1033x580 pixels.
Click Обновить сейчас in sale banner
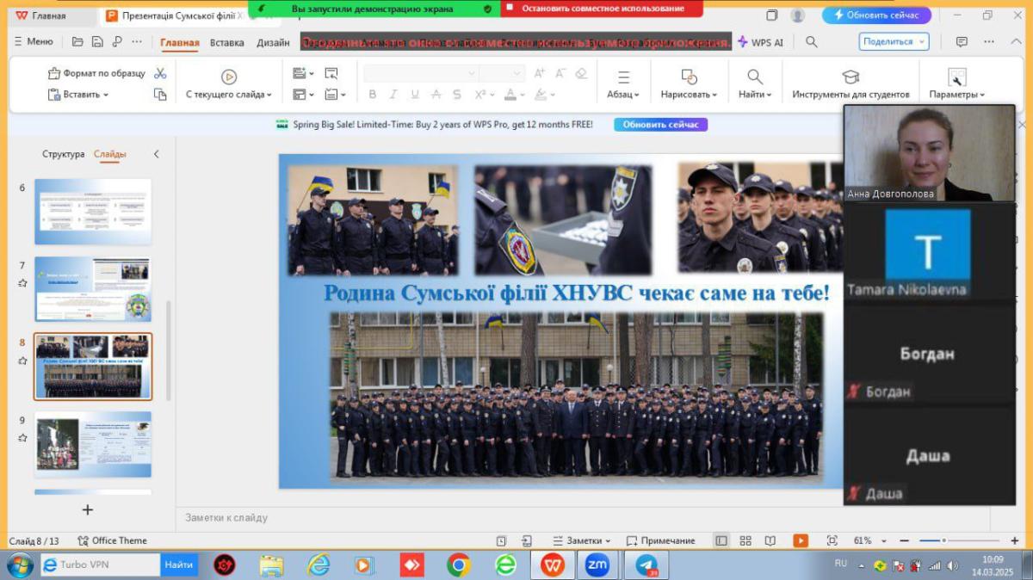660,125
